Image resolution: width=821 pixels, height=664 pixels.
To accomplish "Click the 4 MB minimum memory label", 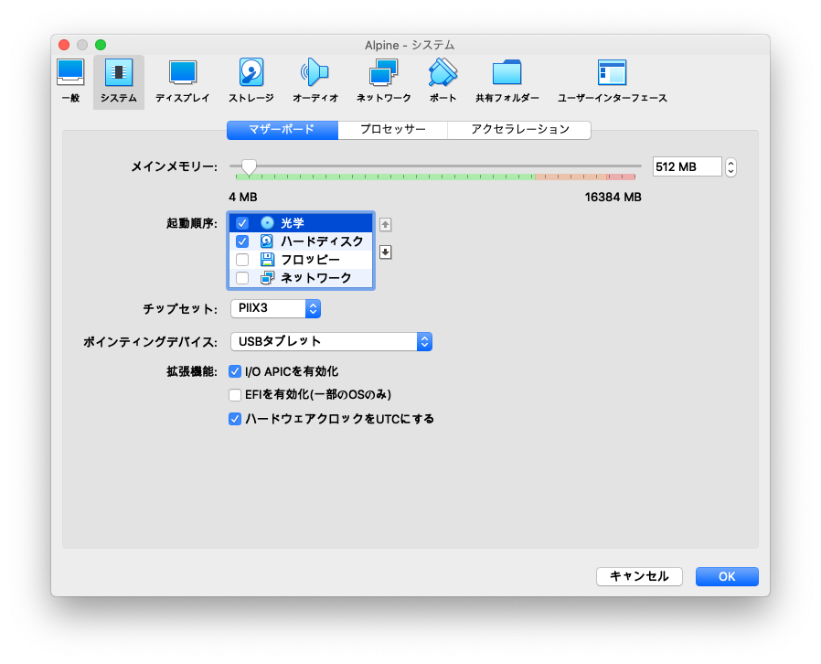I will (x=243, y=198).
